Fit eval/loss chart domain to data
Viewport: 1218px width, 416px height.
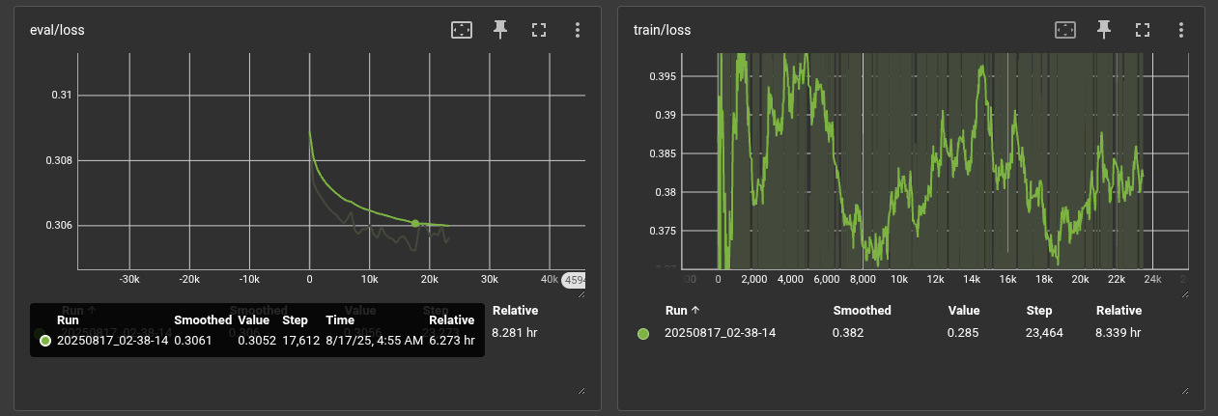462,30
